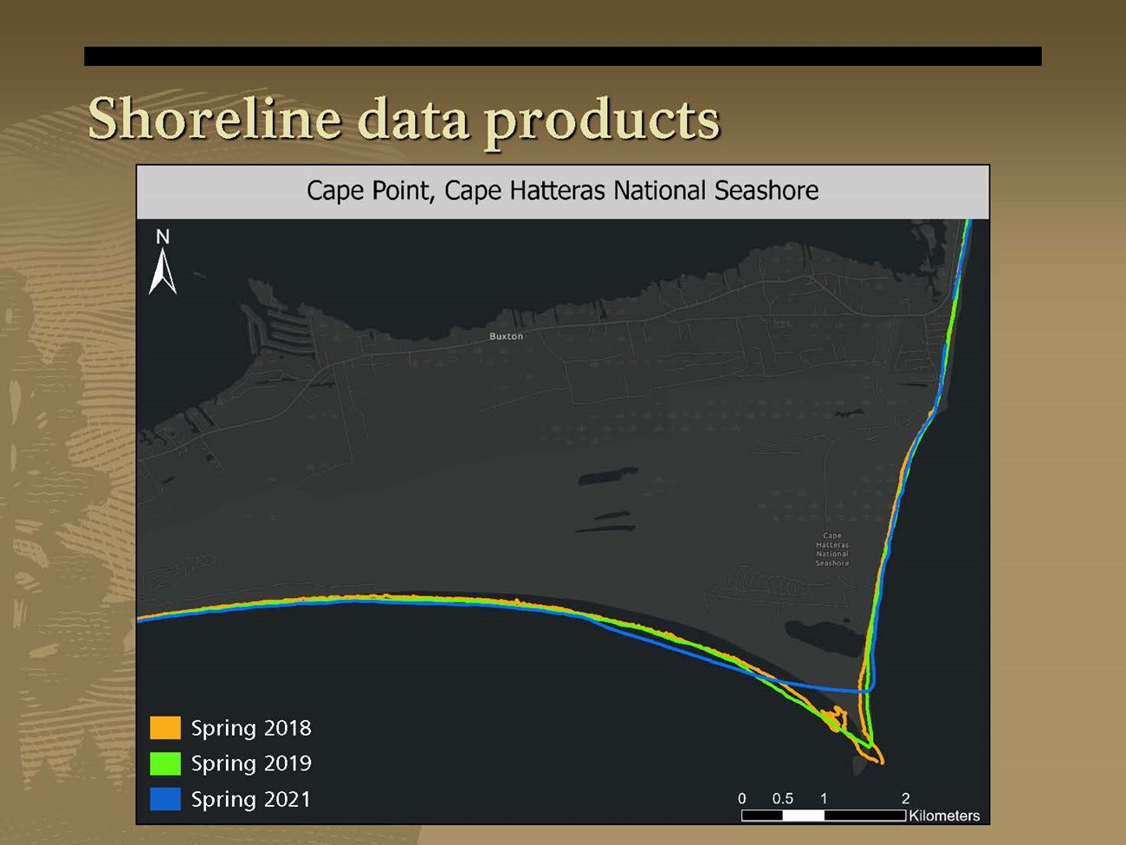This screenshot has height=845, width=1126.
Task: Click the '0.5' scale bar tick label
Action: pyautogui.click(x=782, y=799)
